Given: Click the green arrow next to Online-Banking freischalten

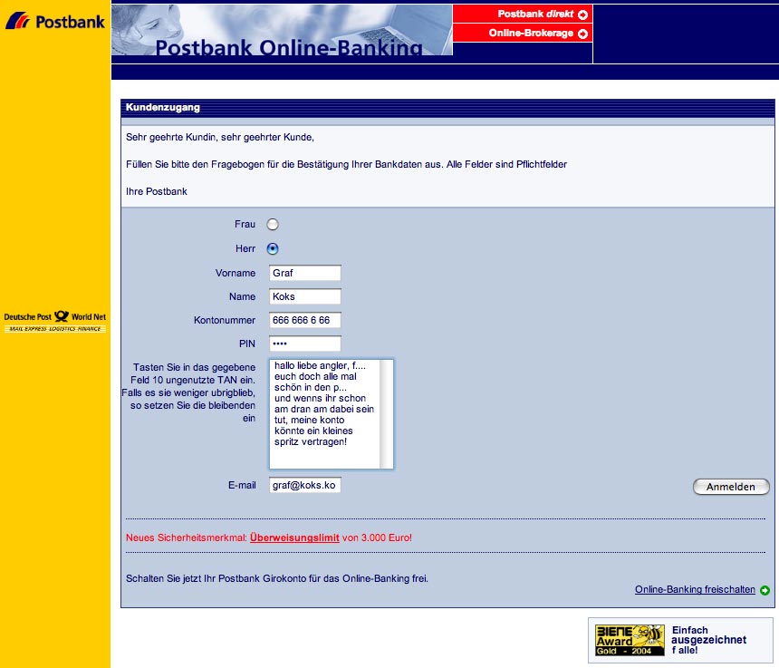Looking at the screenshot, I should tap(765, 590).
